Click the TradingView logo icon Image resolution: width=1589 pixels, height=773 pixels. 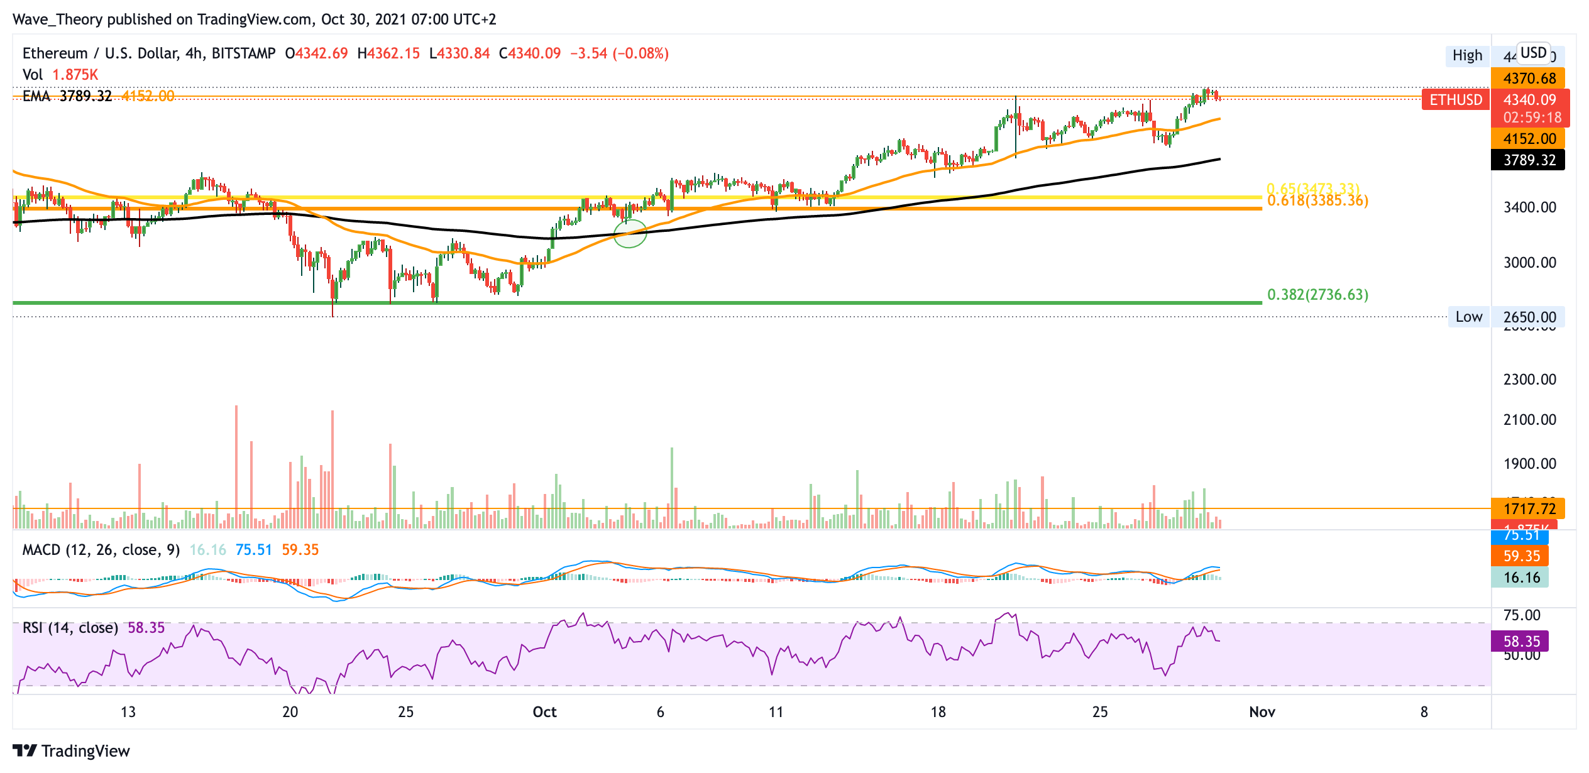[x=25, y=750]
